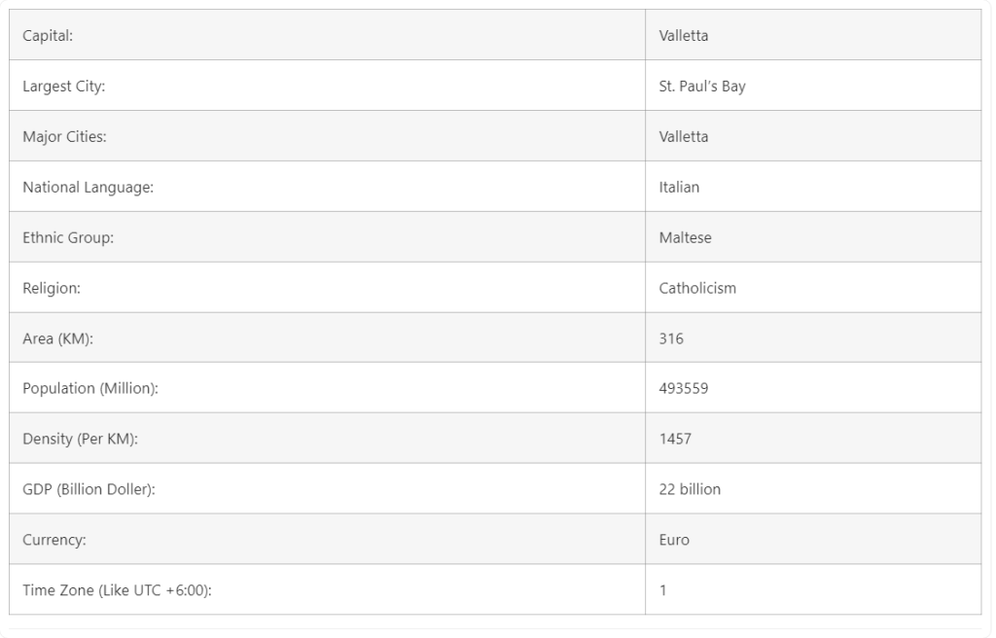Click the GDP (Billion Doller) label

coord(89,490)
